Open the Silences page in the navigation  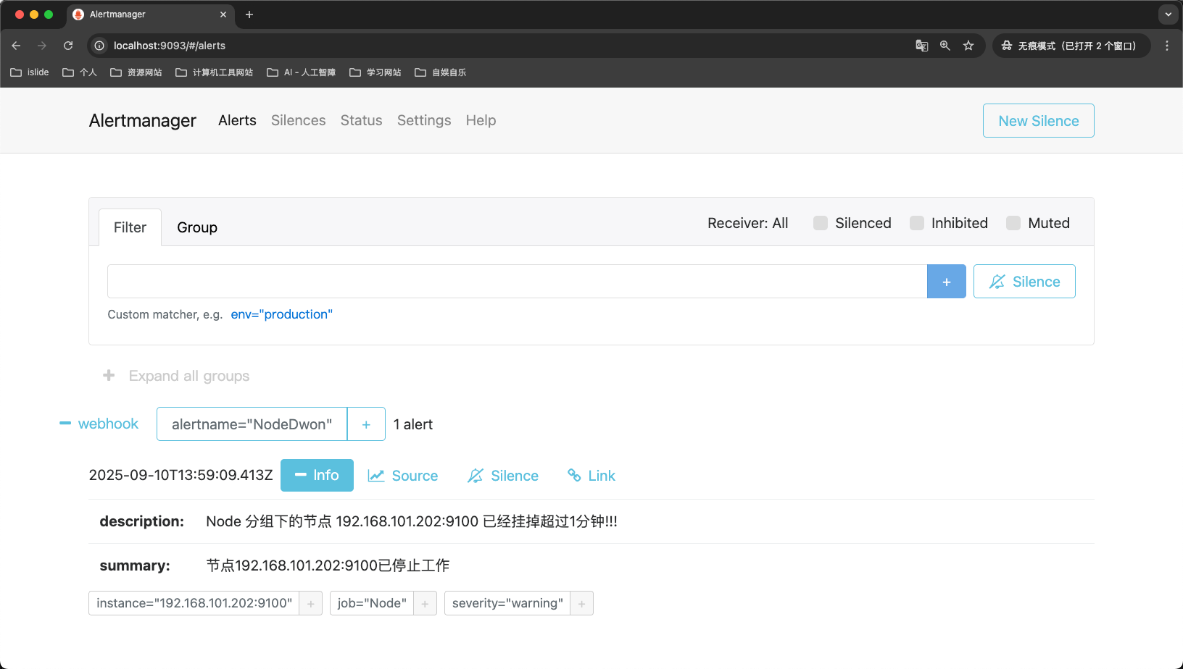click(298, 120)
